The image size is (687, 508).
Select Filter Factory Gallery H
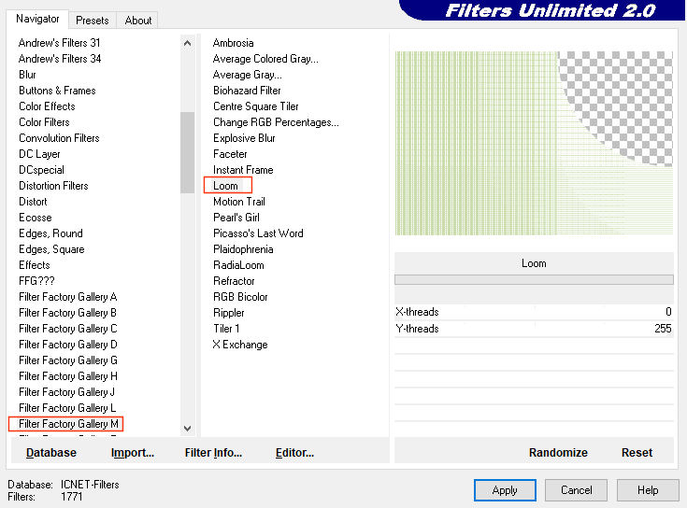[68, 376]
